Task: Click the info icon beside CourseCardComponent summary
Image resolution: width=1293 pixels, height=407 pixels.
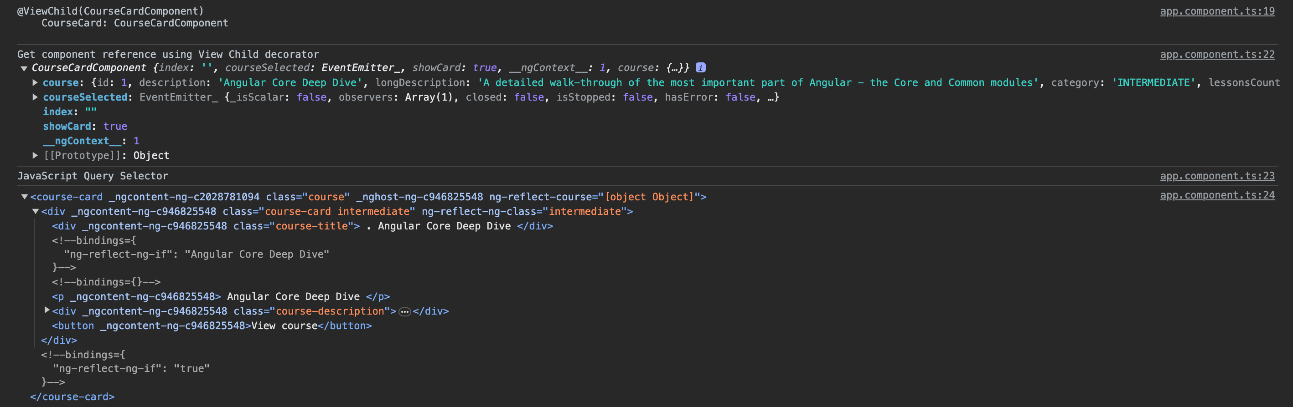Action: tap(700, 68)
